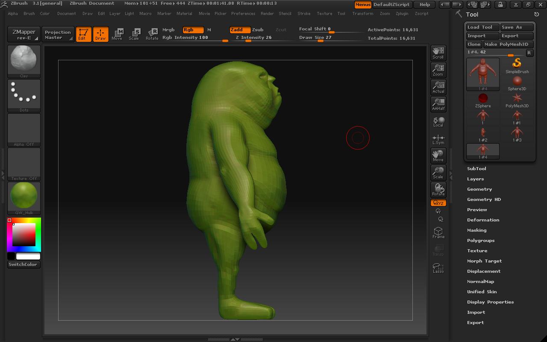Click the SwitchColor button

[x=24, y=265]
